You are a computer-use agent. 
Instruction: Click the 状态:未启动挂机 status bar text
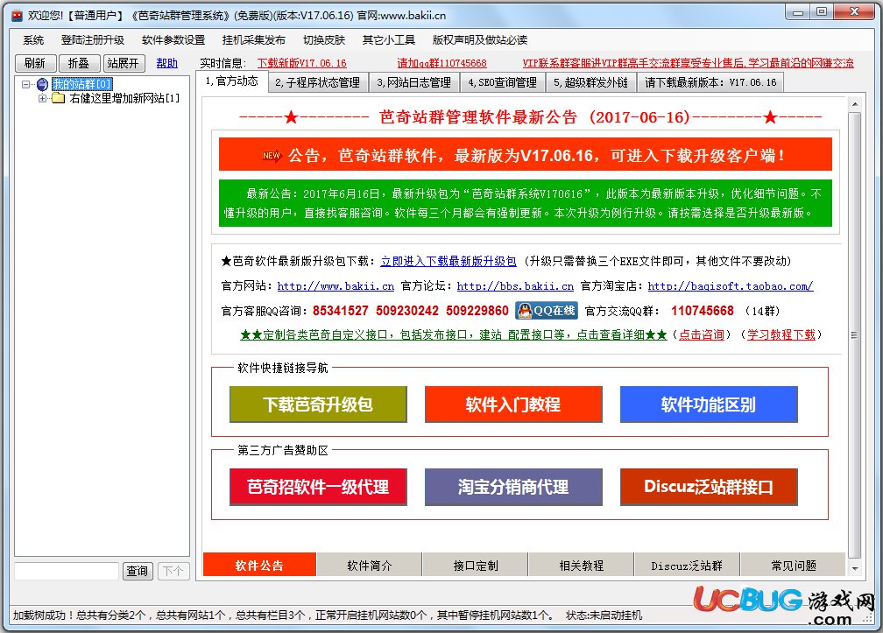coord(604,615)
